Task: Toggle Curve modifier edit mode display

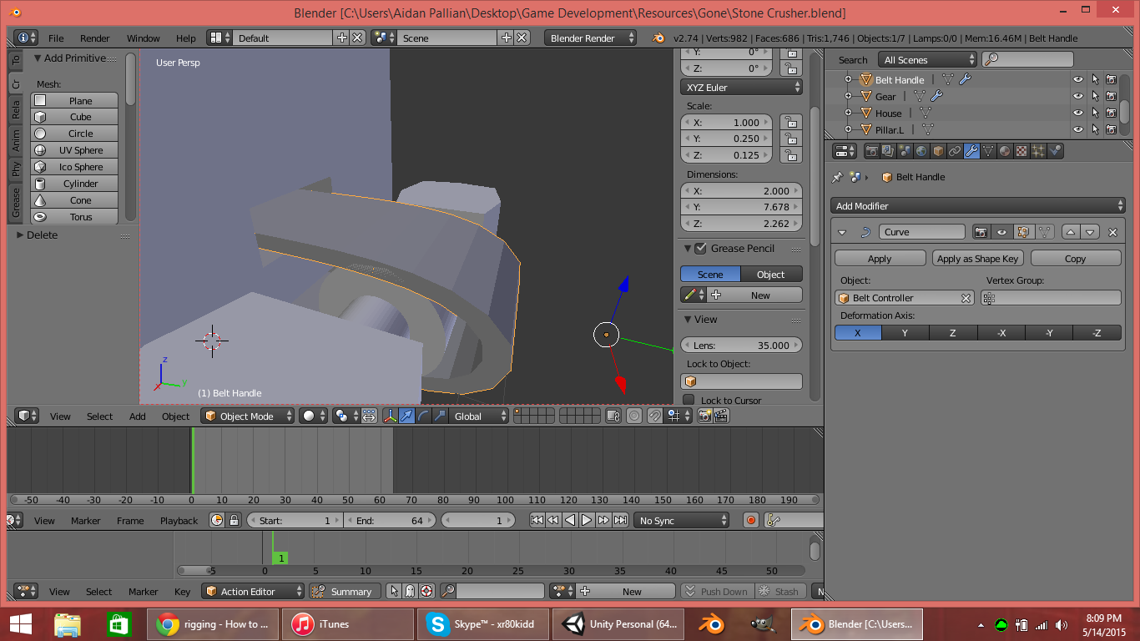Action: (1022, 232)
